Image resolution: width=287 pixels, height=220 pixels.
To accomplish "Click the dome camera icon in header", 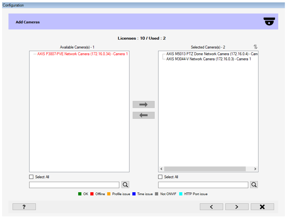I will [269, 22].
